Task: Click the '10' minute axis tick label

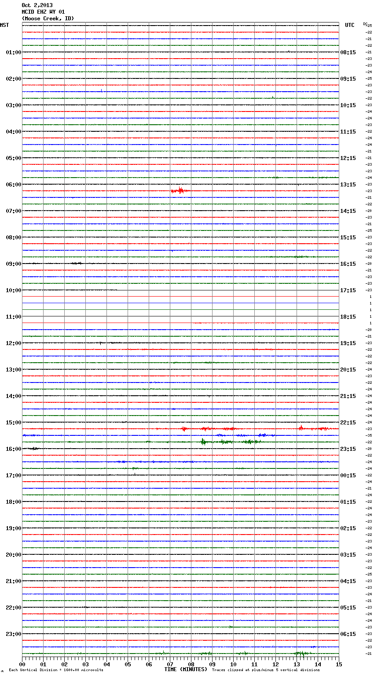Action: tap(233, 664)
